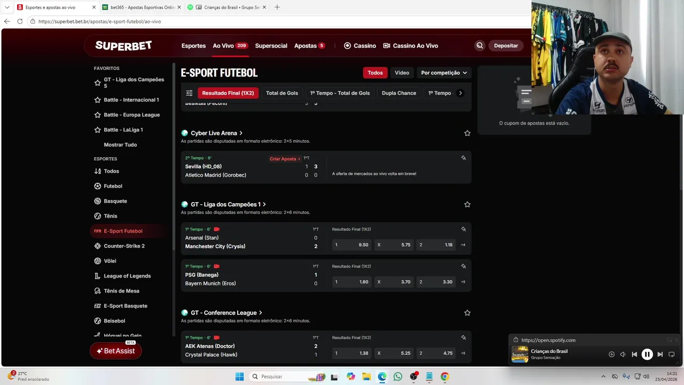Pin the PSG vs Bayern Munich match

coord(463,266)
